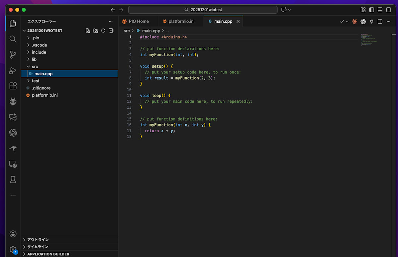
Task: Toggle the primary side bar visibility
Action: pos(371,10)
